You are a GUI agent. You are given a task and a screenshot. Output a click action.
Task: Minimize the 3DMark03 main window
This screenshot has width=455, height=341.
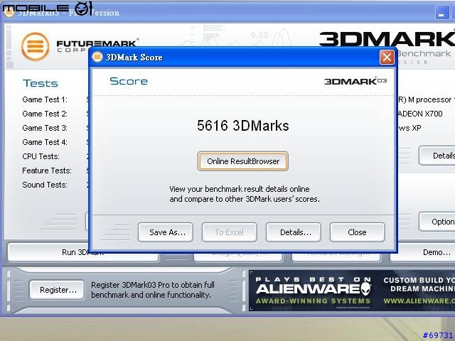point(441,13)
